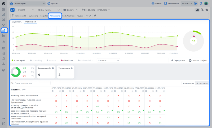Click the smiley icon under 07.09.2026 column

[60, 91]
